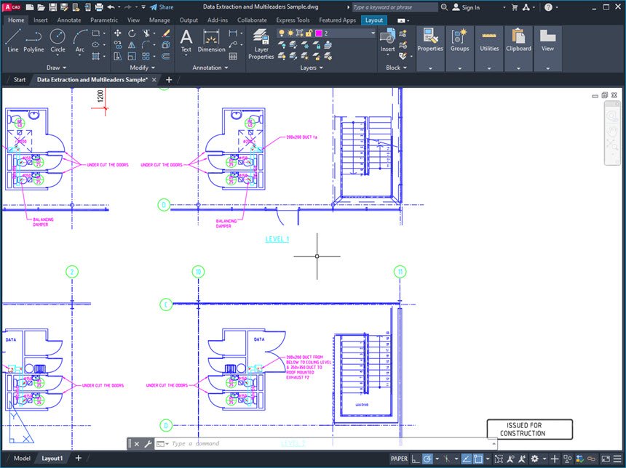The width and height of the screenshot is (626, 468).
Task: Choose the Rotate tool in Modify
Action: tap(132, 33)
